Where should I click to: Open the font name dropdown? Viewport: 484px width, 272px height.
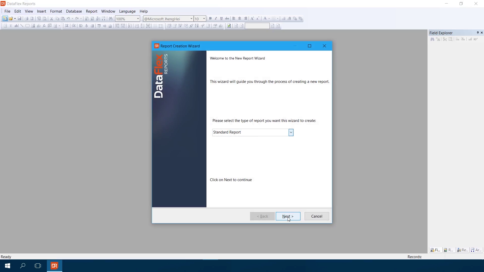point(191,19)
